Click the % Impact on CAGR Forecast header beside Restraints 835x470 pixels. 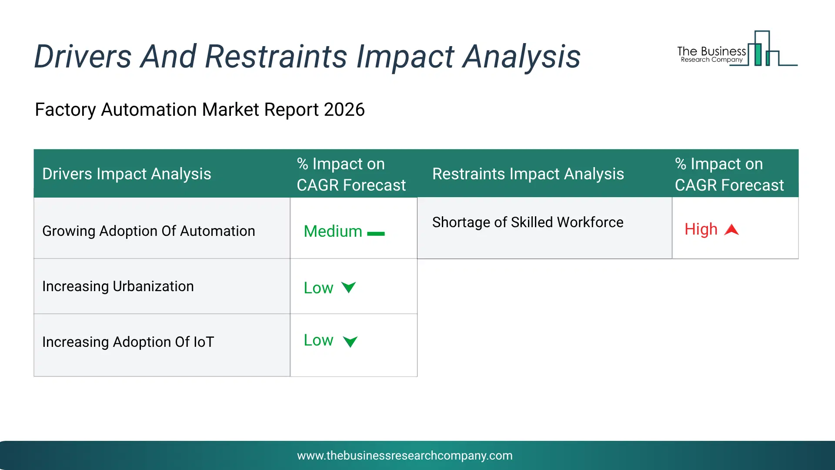729,174
